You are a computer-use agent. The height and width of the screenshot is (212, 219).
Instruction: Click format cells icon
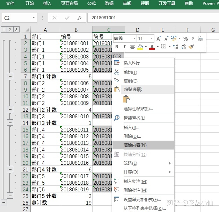(117, 199)
